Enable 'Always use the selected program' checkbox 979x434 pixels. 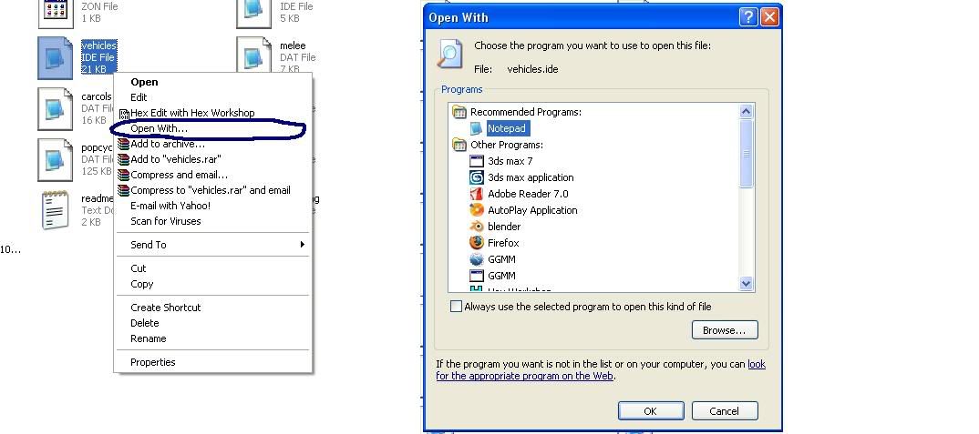pyautogui.click(x=456, y=307)
